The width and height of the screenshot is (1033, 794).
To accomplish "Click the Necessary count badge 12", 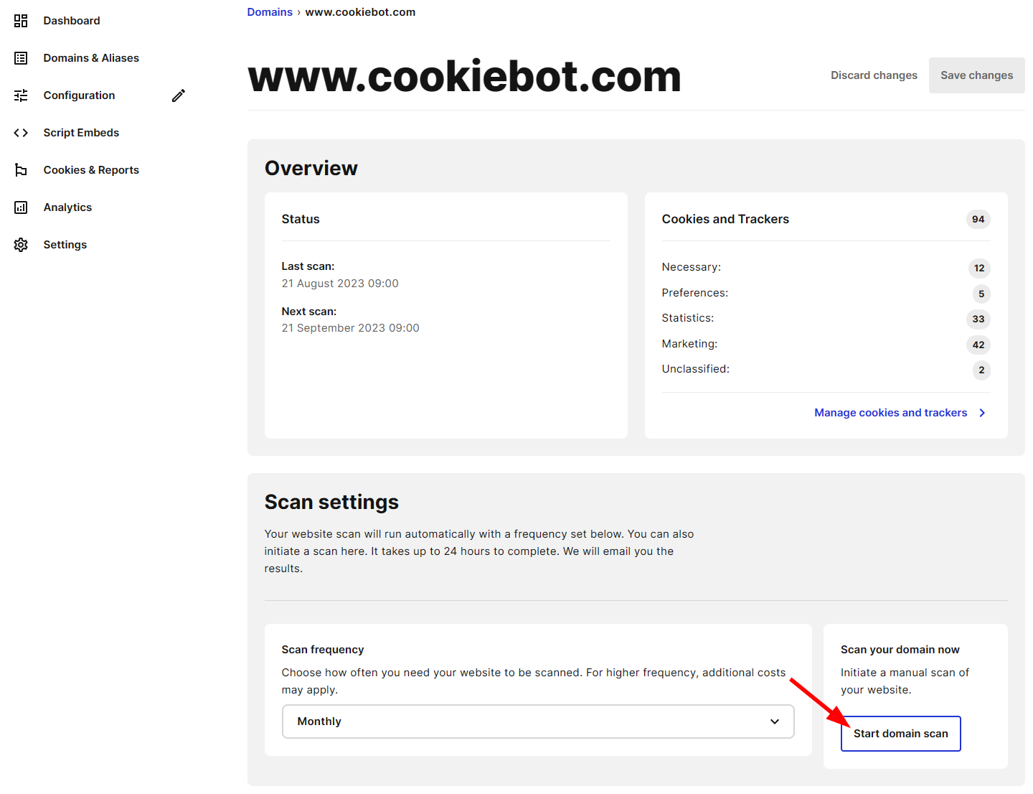I will [x=979, y=268].
